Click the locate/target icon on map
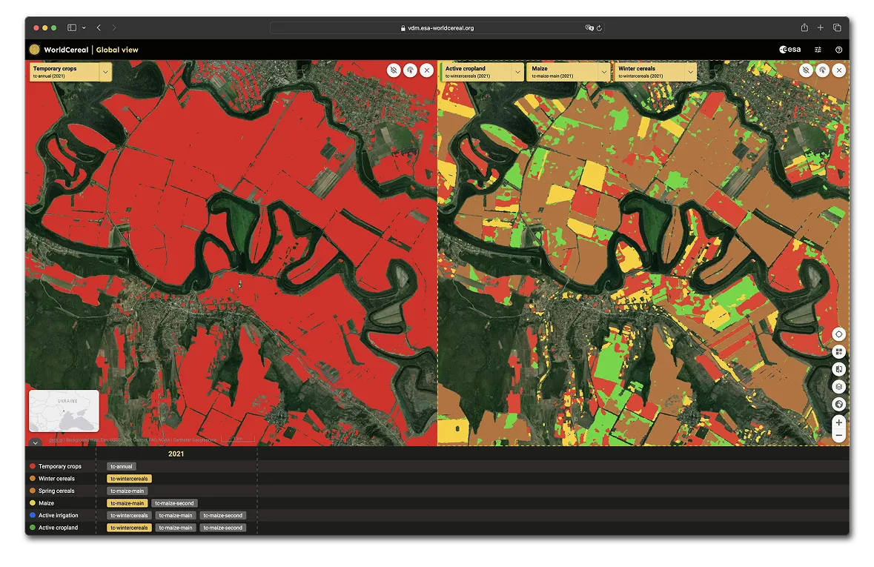This screenshot has width=874, height=567. [838, 334]
